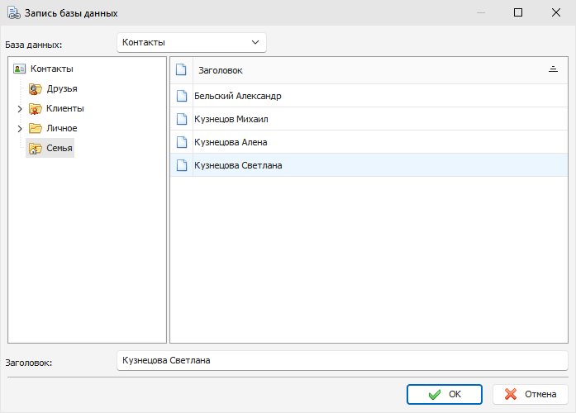Select the Контакты root tree item
Viewport: 576px width, 413px height.
(x=52, y=69)
